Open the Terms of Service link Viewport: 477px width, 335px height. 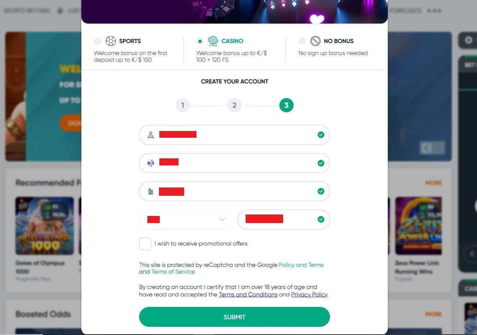pyautogui.click(x=173, y=272)
